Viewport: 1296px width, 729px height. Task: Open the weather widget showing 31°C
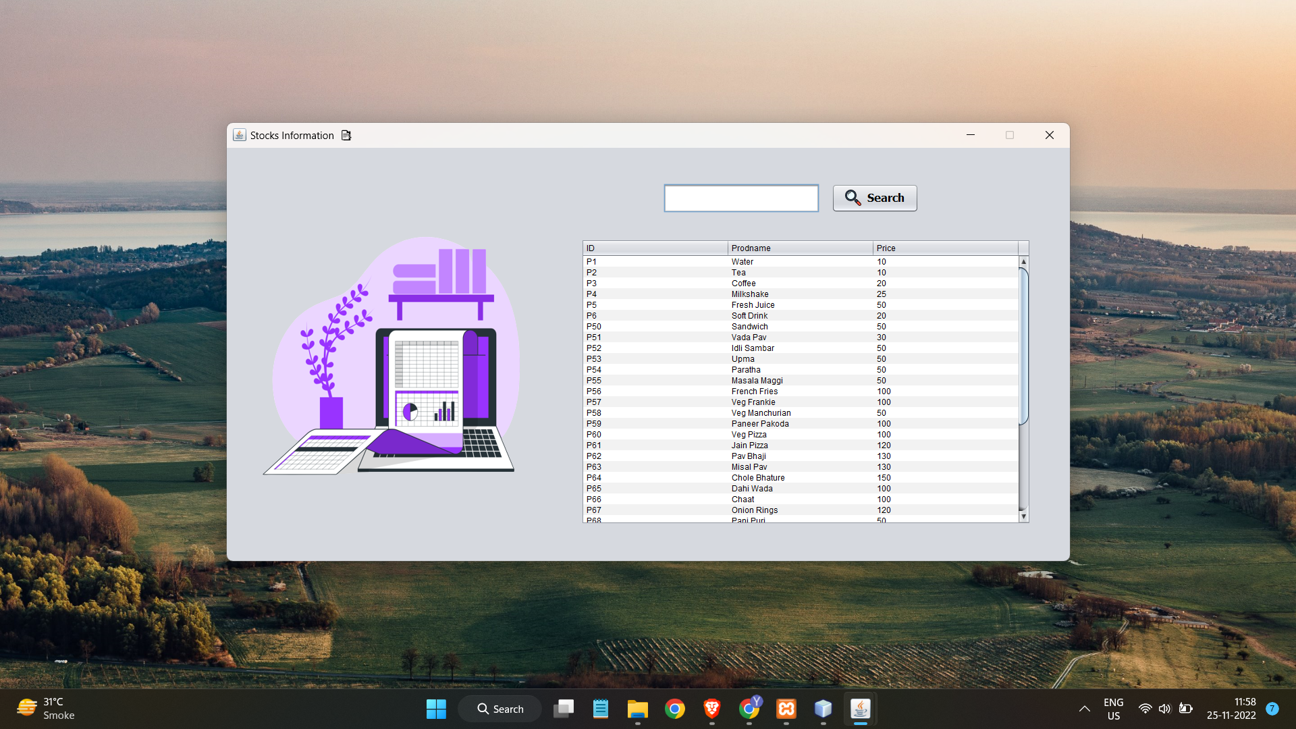click(x=46, y=709)
